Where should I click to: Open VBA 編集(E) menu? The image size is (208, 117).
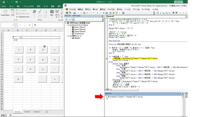click(80, 9)
